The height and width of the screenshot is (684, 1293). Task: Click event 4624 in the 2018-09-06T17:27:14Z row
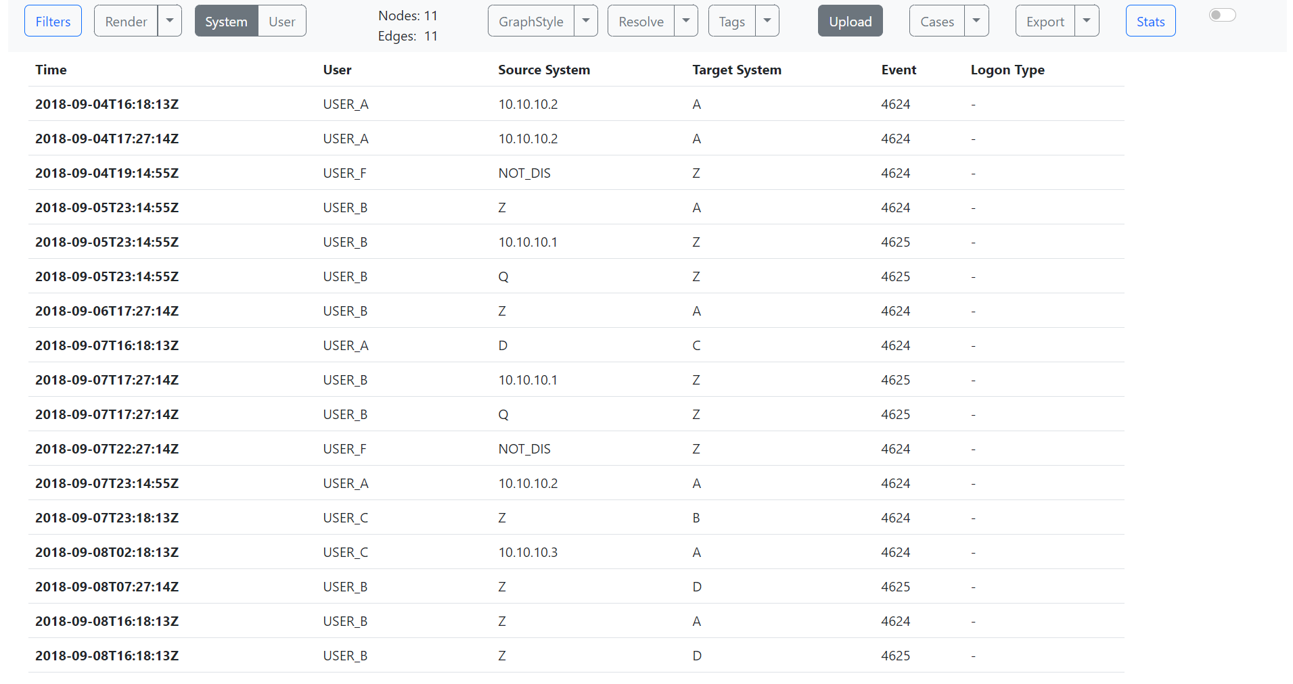[896, 311]
